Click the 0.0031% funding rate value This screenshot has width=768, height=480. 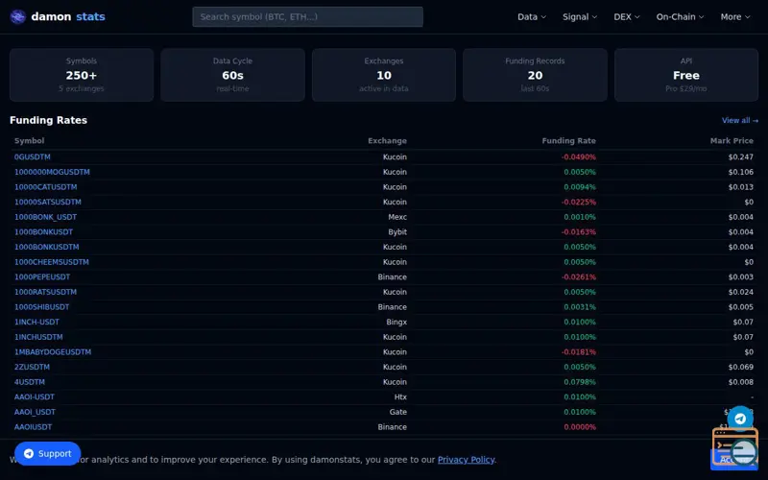[580, 307]
